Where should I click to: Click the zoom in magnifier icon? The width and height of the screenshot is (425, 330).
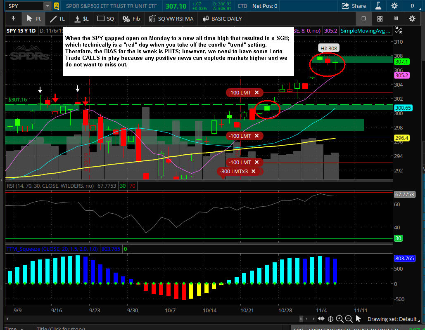340,319
